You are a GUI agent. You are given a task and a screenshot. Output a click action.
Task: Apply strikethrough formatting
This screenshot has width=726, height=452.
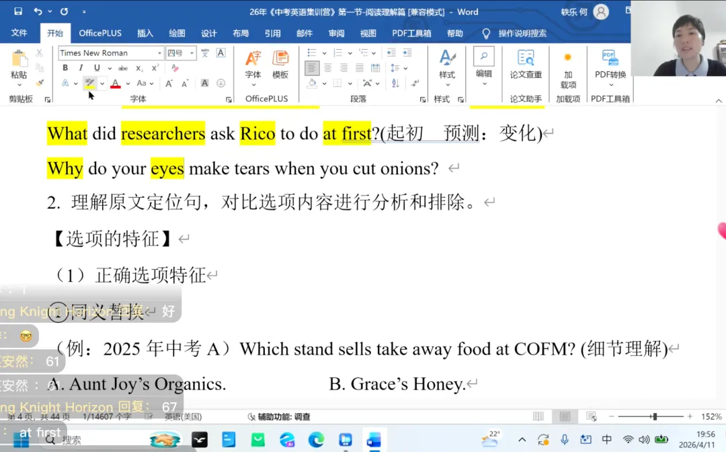123,67
